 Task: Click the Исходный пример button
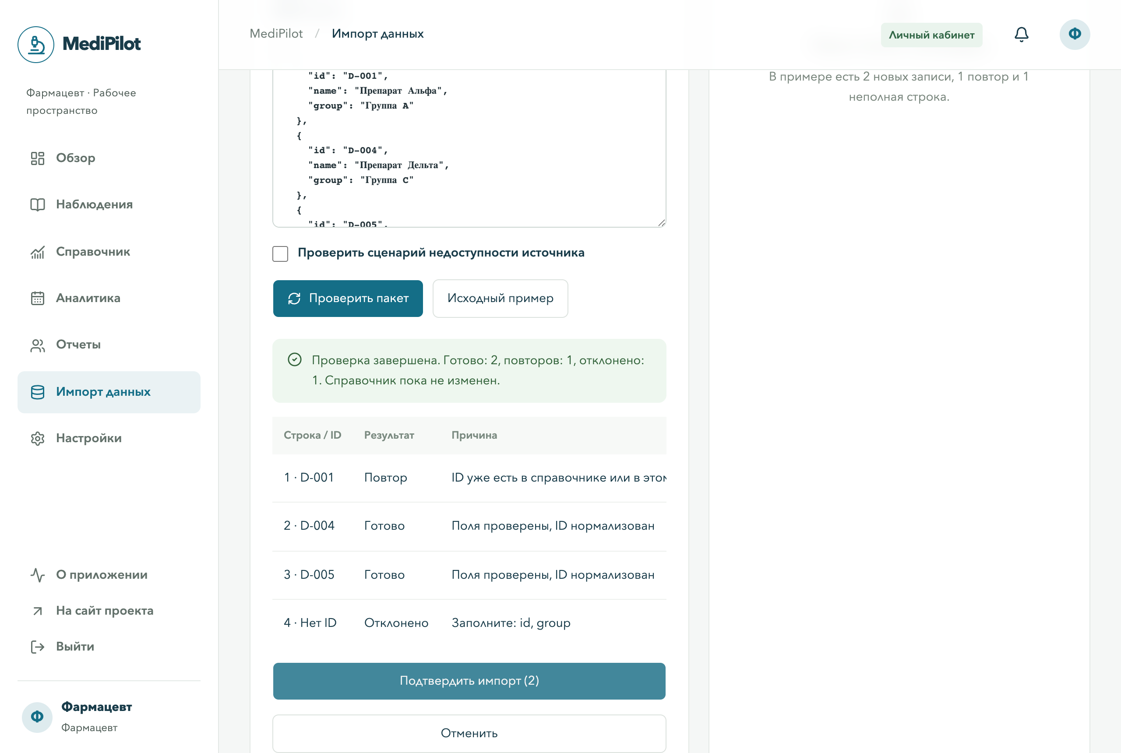click(500, 298)
